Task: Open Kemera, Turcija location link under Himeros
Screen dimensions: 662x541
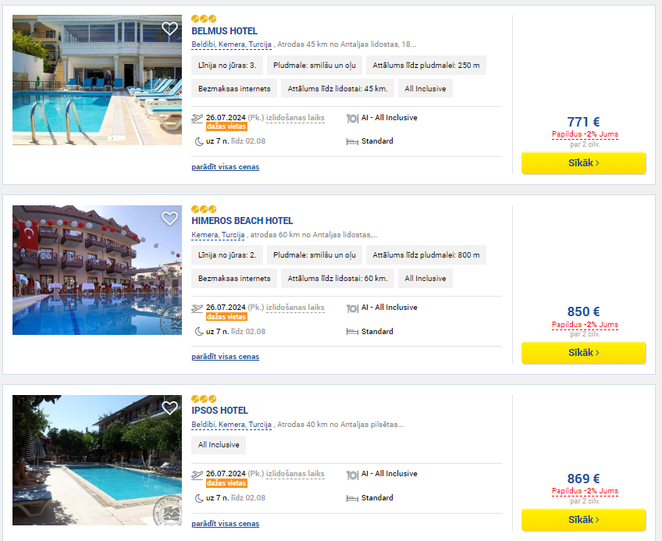Action: click(218, 235)
